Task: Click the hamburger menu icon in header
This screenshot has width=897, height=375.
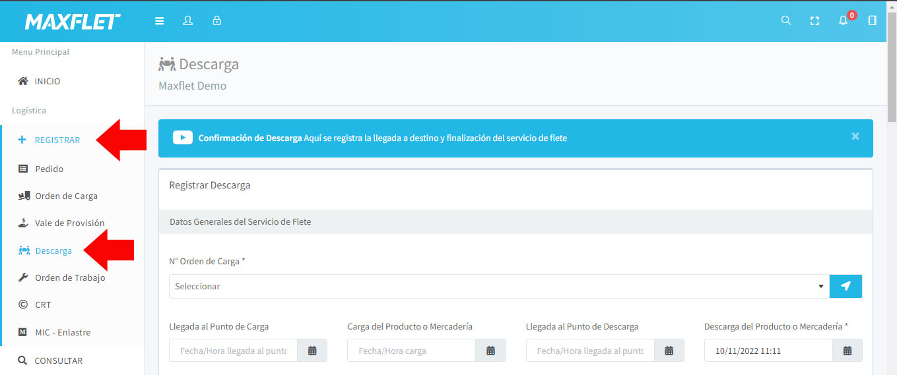Action: [159, 21]
